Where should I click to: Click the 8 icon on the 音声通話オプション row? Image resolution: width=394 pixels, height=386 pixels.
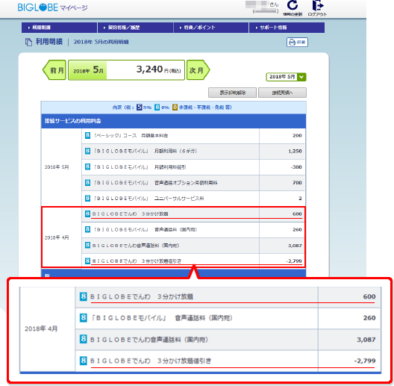87,183
